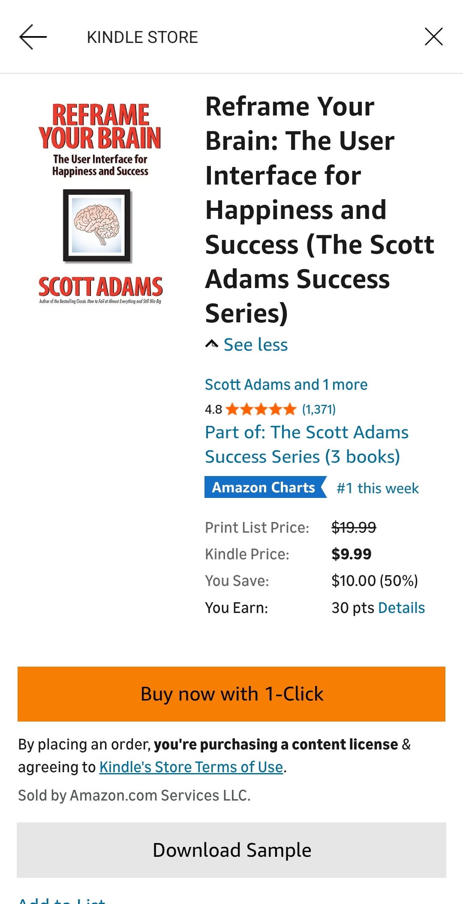Screen dimensions: 463x904
Task: Open the Reframe Your Brain cover image
Action: pyautogui.click(x=100, y=203)
